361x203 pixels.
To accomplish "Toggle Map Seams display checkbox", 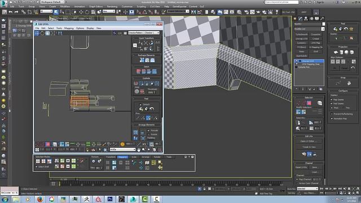I will click(x=332, y=100).
